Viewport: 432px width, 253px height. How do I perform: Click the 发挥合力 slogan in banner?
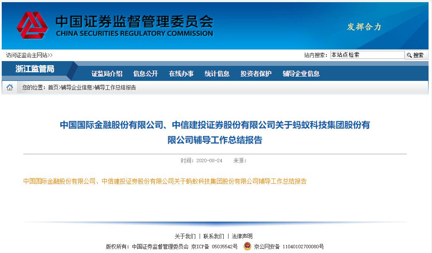[x=364, y=27]
